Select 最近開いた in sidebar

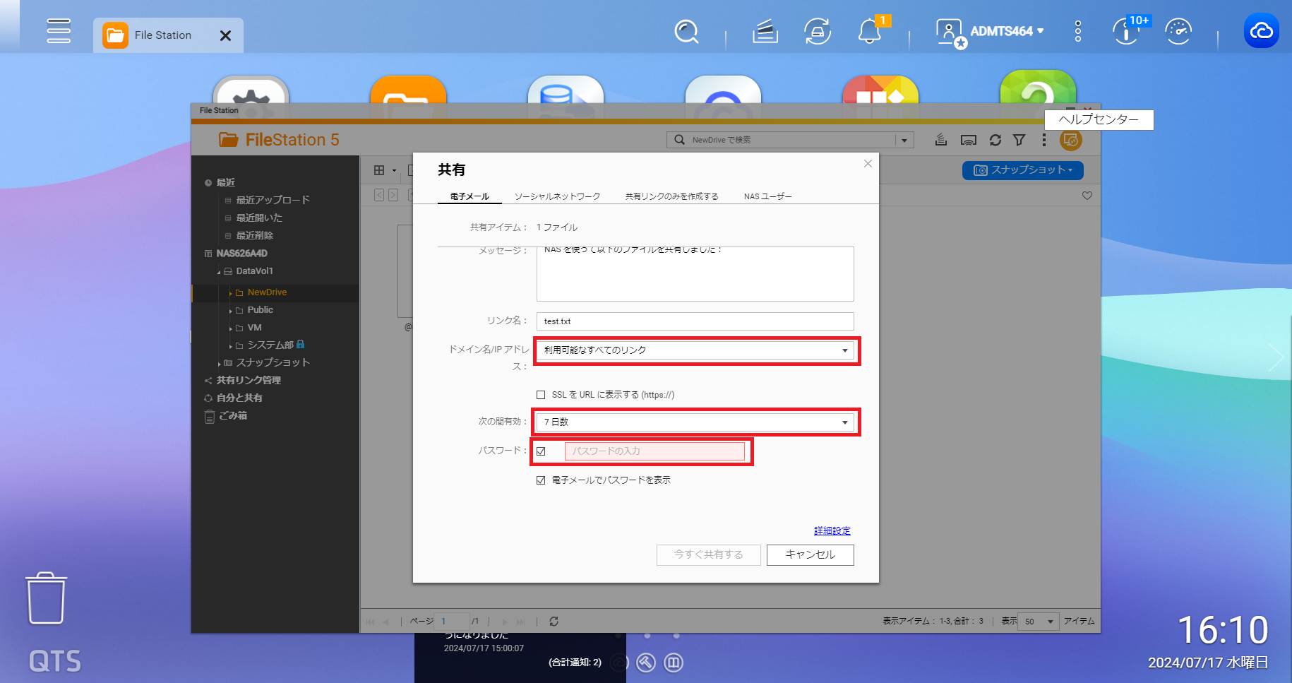[258, 218]
